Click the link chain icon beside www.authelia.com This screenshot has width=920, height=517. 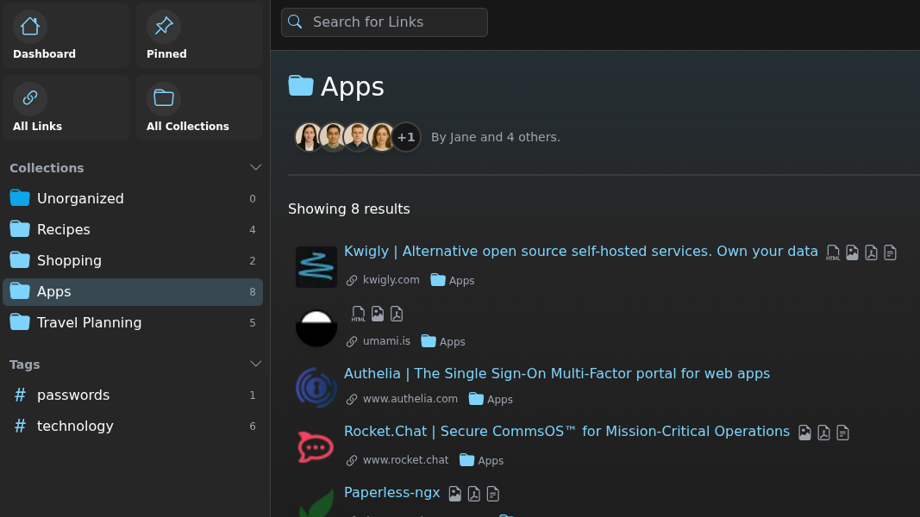[x=352, y=399]
